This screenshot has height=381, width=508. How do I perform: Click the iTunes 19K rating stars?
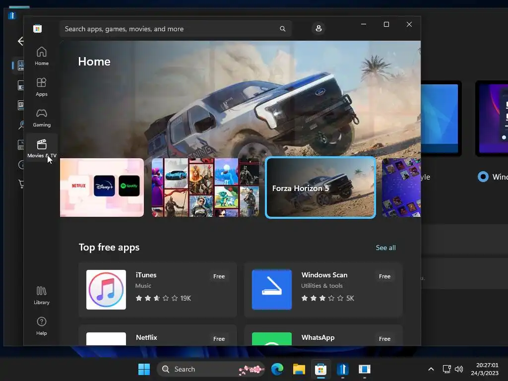point(157,298)
